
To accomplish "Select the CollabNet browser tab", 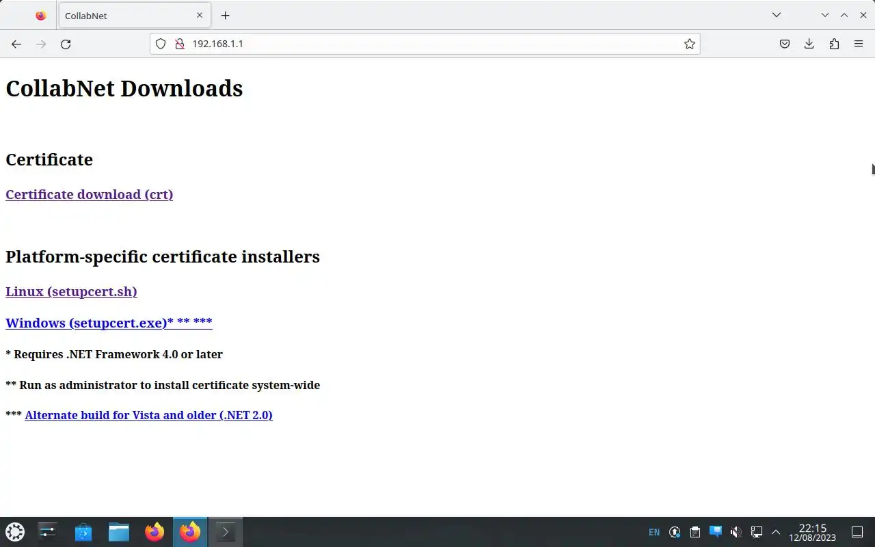I will click(x=135, y=15).
